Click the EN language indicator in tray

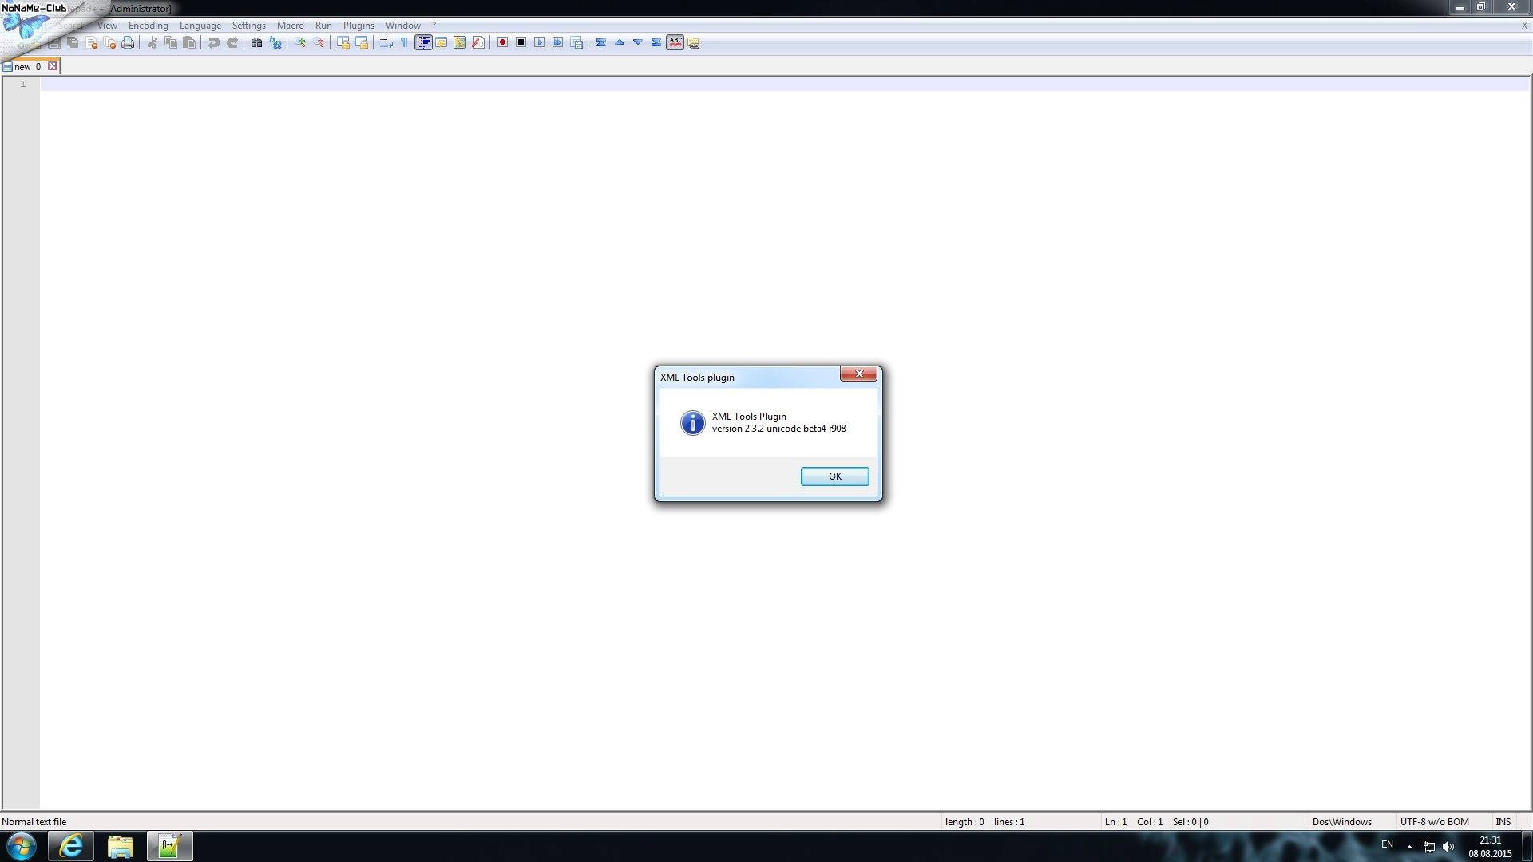coord(1387,844)
